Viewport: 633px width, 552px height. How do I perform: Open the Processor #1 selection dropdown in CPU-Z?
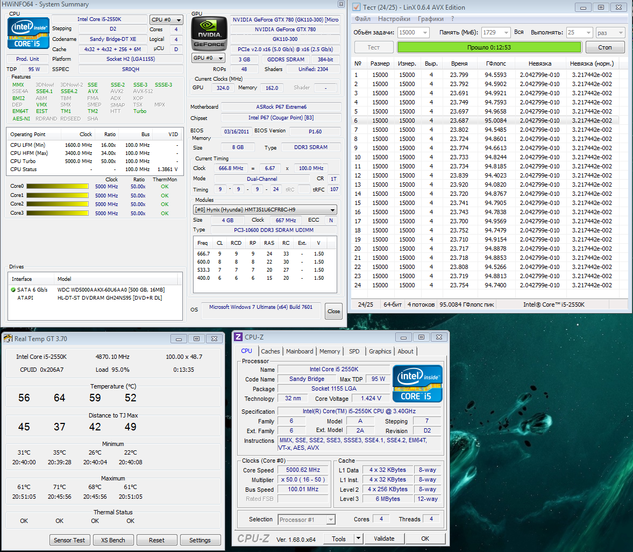(x=307, y=520)
